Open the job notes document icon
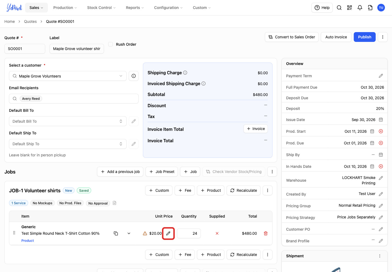Viewport: 392px width, 272px height. [115, 203]
